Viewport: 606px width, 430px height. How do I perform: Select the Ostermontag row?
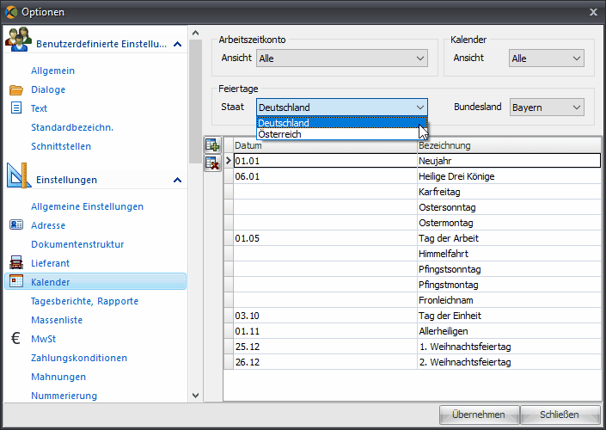click(x=413, y=223)
